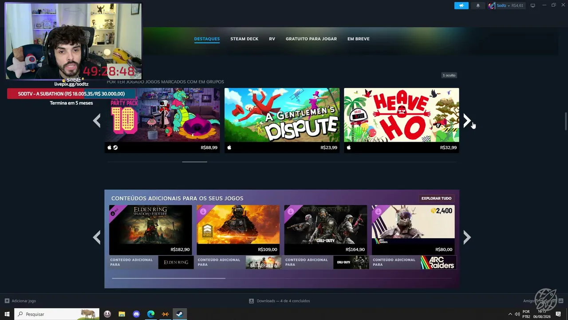The width and height of the screenshot is (568, 320).
Task: Click the DLC badge on ARC Raiders card
Action: pyautogui.click(x=378, y=211)
